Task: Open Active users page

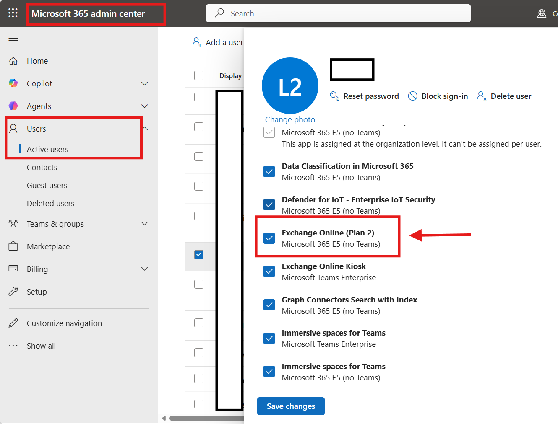Action: [47, 149]
